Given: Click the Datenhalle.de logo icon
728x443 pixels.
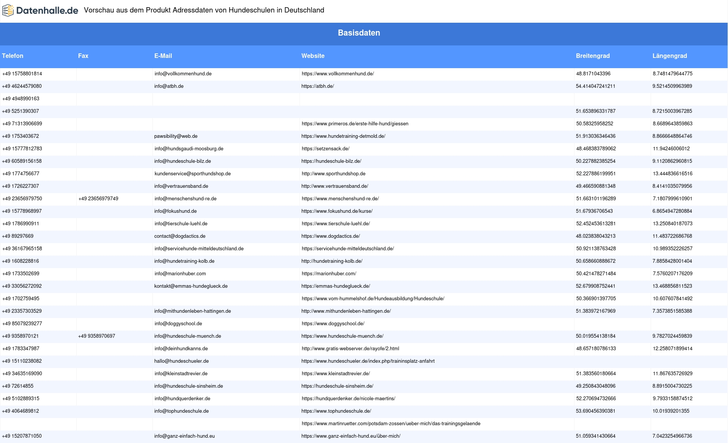Looking at the screenshot, I should [x=8, y=11].
